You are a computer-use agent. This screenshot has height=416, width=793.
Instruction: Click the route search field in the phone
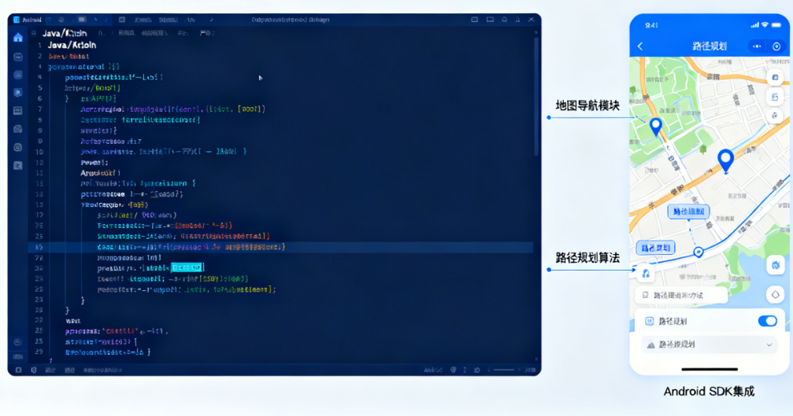pos(681,295)
